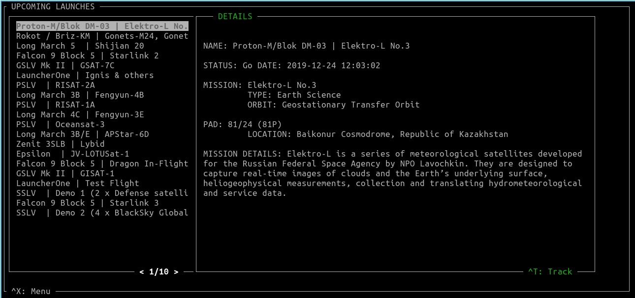The height and width of the screenshot is (298, 635).
Task: Select the Proton-M/Blok DM-03 Elektro-L launch row
Action: coord(102,26)
